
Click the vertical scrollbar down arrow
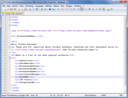[125, 92]
